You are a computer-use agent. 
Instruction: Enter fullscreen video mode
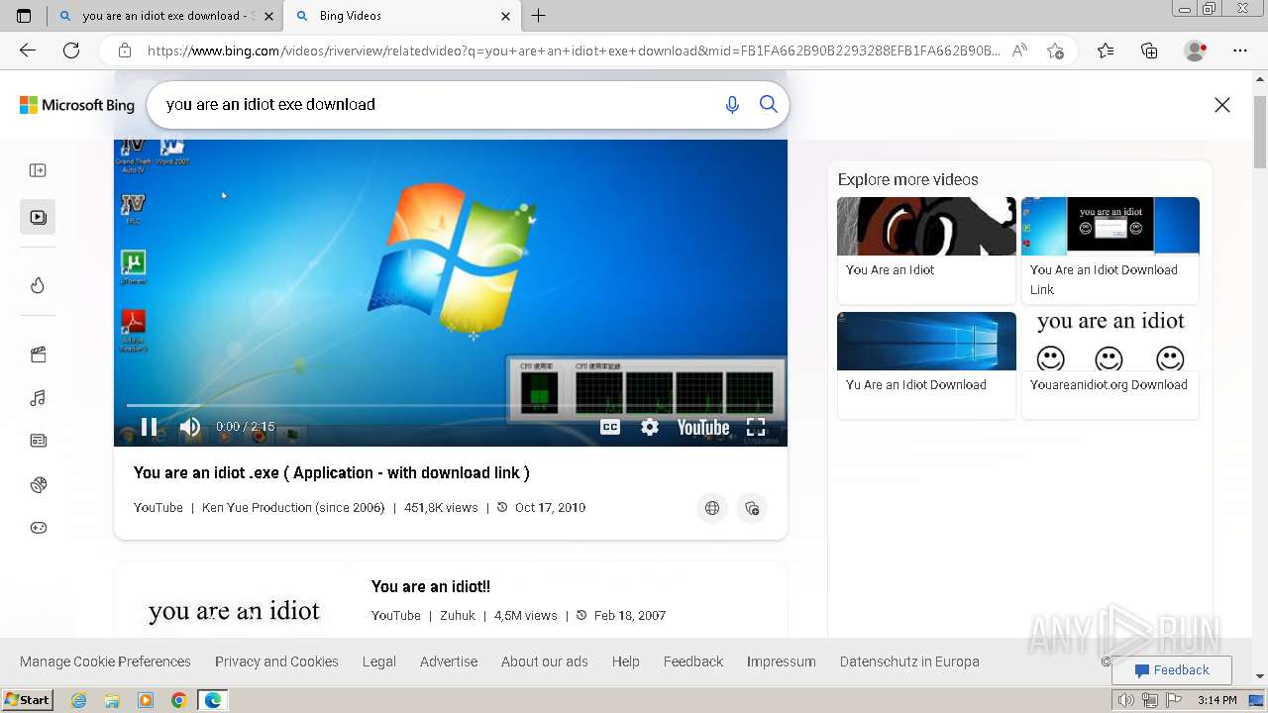756,427
